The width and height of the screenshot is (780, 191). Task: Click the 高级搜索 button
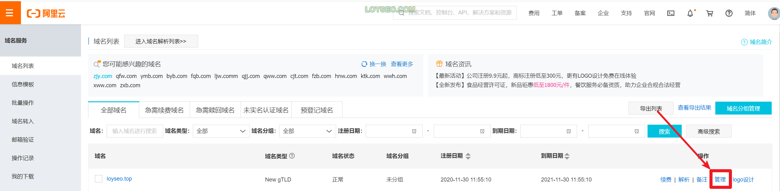tap(709, 131)
